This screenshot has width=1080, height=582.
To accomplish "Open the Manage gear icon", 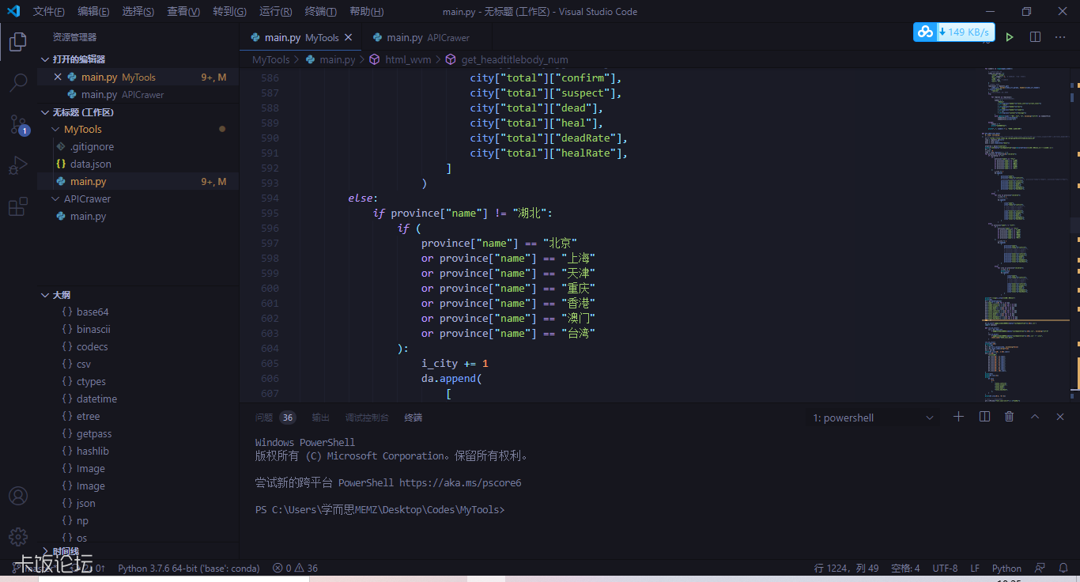I will tap(18, 537).
